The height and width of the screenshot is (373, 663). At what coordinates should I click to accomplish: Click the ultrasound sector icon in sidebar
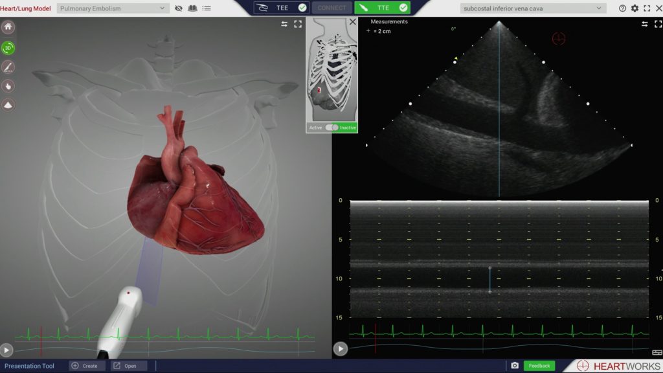[x=8, y=104]
